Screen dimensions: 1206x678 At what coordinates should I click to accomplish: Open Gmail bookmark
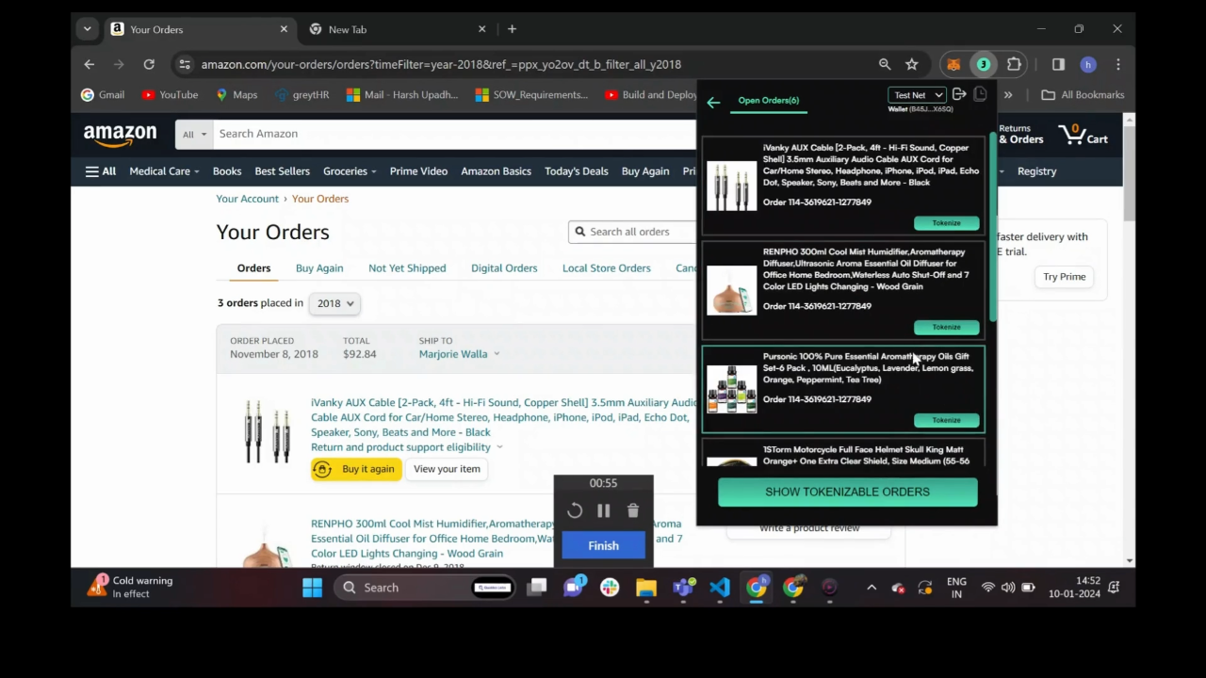coord(103,94)
